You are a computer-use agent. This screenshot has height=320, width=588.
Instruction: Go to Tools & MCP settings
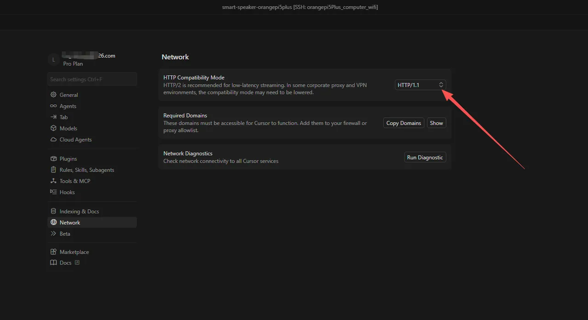92,181
